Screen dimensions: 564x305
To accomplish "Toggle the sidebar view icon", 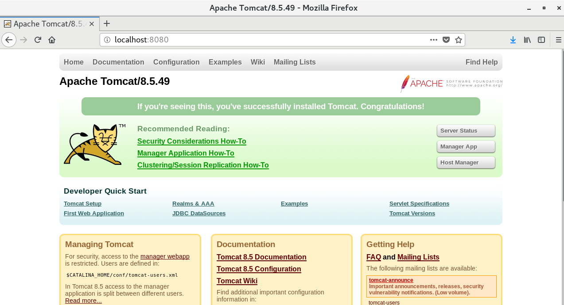I will pyautogui.click(x=541, y=40).
